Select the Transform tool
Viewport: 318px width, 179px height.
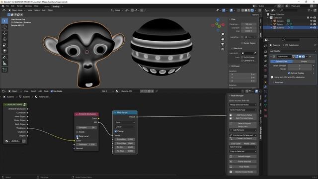(x=4, y=51)
